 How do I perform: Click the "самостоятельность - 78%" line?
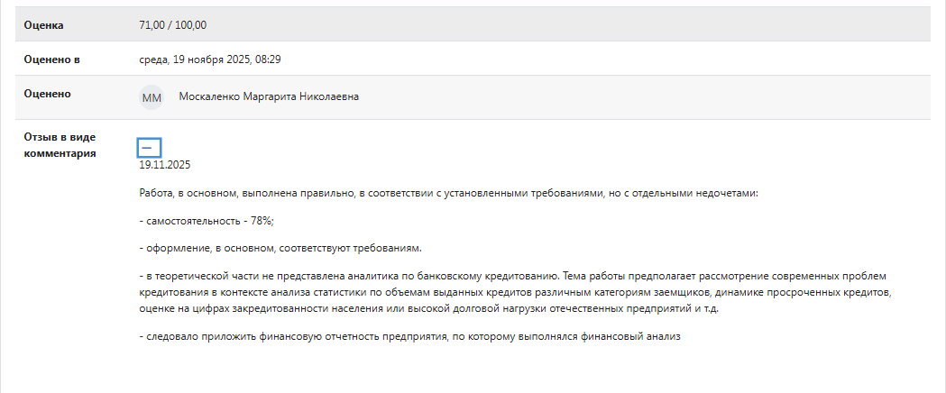point(207,221)
